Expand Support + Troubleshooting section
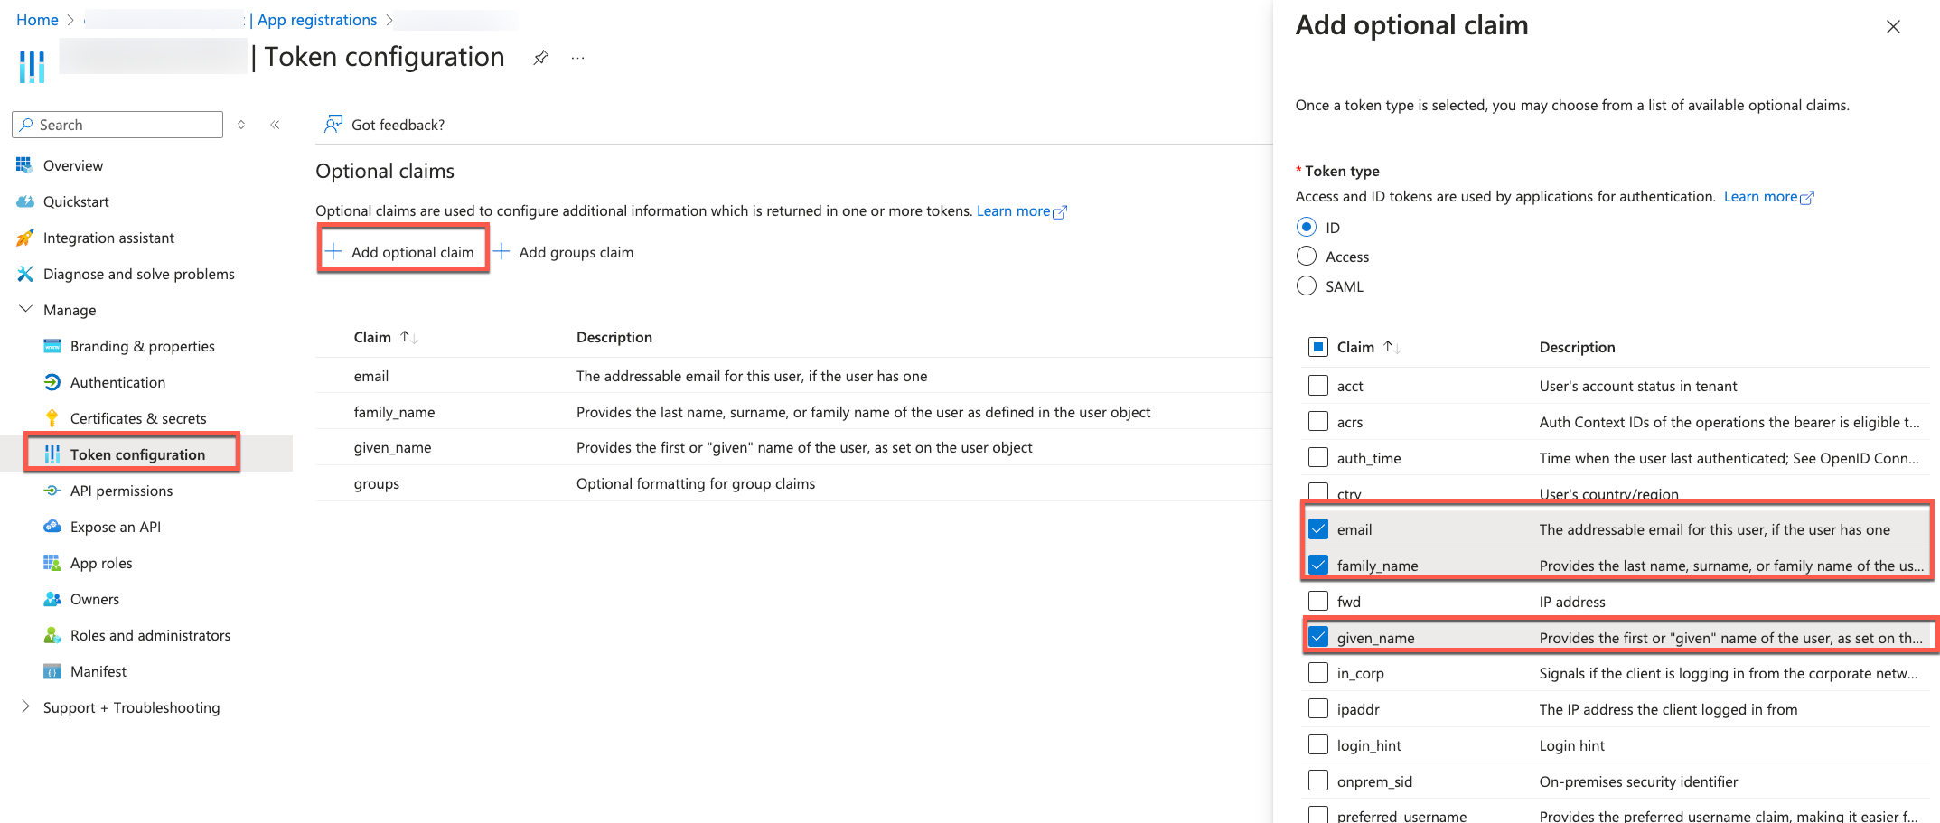Image resolution: width=1940 pixels, height=823 pixels. (x=25, y=707)
